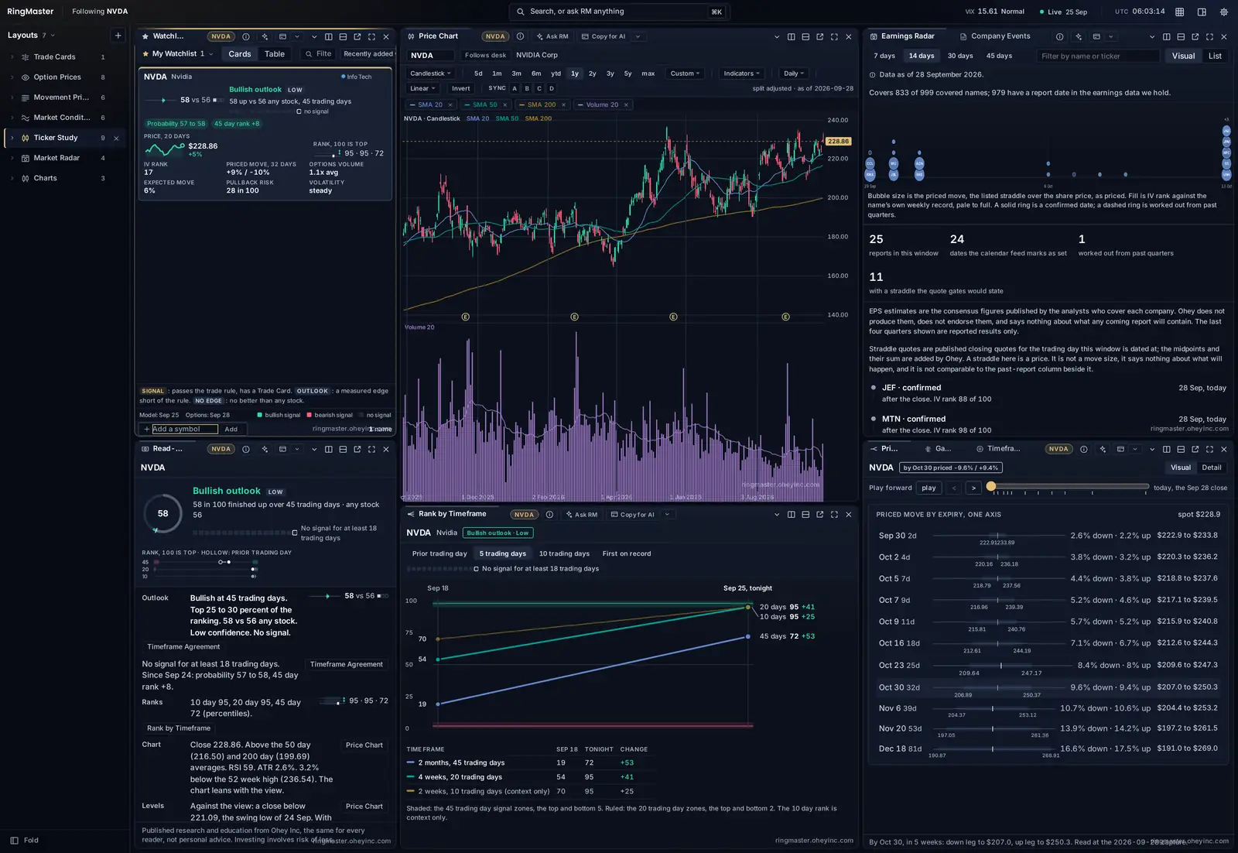Click copy card icon in Earnings Radar header
The image size is (1238, 853).
pos(1096,36)
